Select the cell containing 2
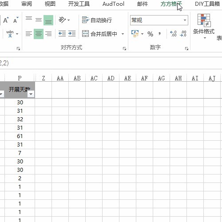 tap(20, 178)
